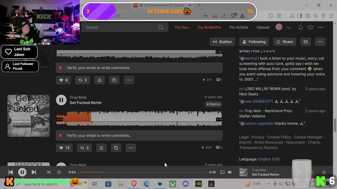The image size is (337, 189).
Task: Open cast to device icon in player
Action: pyautogui.click(x=222, y=172)
